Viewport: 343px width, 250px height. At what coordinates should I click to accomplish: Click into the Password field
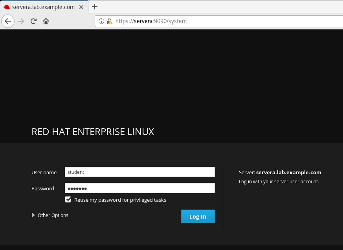(139, 188)
